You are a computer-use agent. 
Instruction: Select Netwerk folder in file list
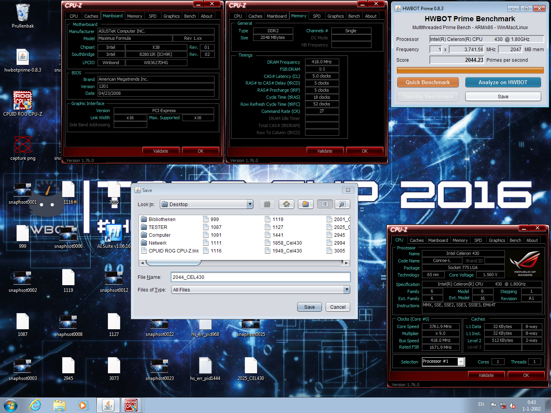coord(154,243)
